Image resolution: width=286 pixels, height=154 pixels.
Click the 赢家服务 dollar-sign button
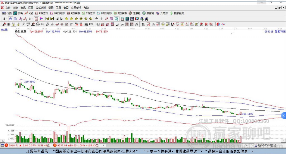coord(177,13)
